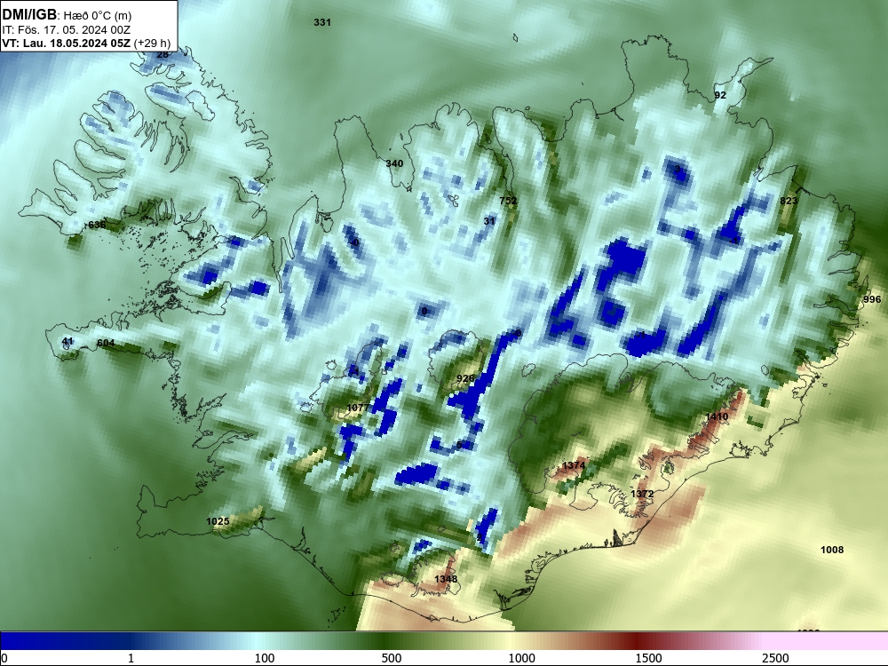Image resolution: width=888 pixels, height=666 pixels.
Task: Click the 1025 value in the southwest
Action: (x=218, y=521)
